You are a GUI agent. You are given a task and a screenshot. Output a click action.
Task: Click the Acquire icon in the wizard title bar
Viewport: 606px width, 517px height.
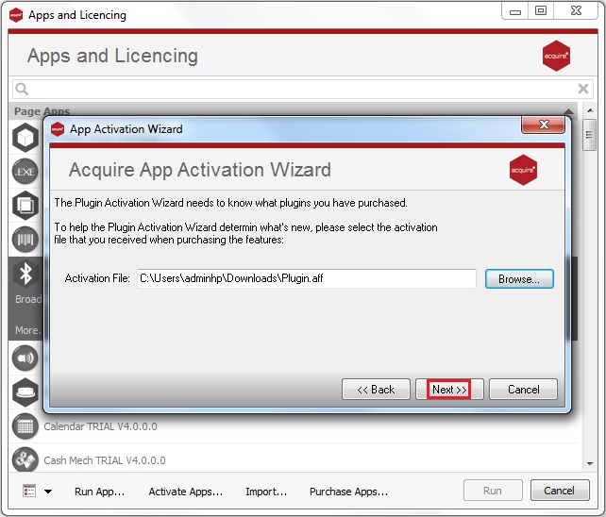tap(58, 129)
